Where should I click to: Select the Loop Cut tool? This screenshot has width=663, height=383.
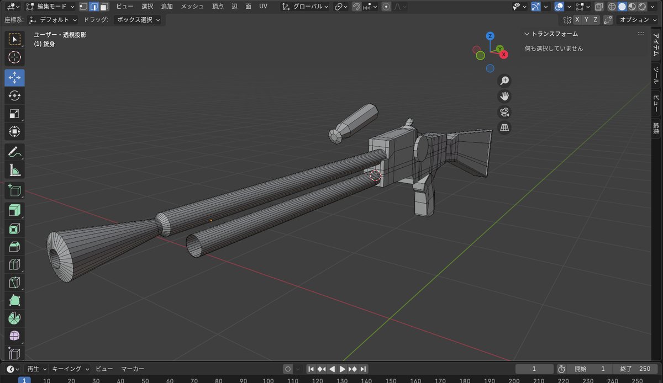14,265
